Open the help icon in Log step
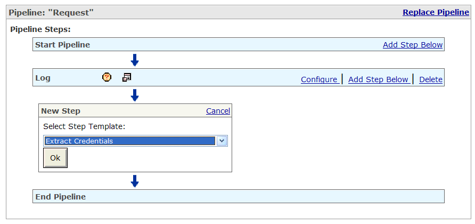 [107, 77]
